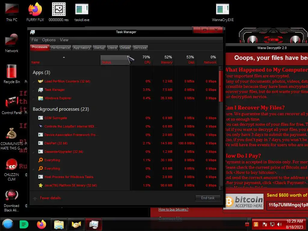Sort by the Memory column header

[x=163, y=60]
